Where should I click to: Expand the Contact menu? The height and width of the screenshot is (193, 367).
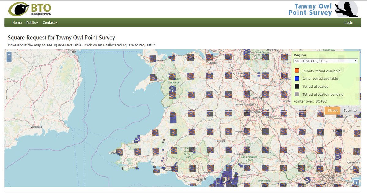(x=50, y=23)
